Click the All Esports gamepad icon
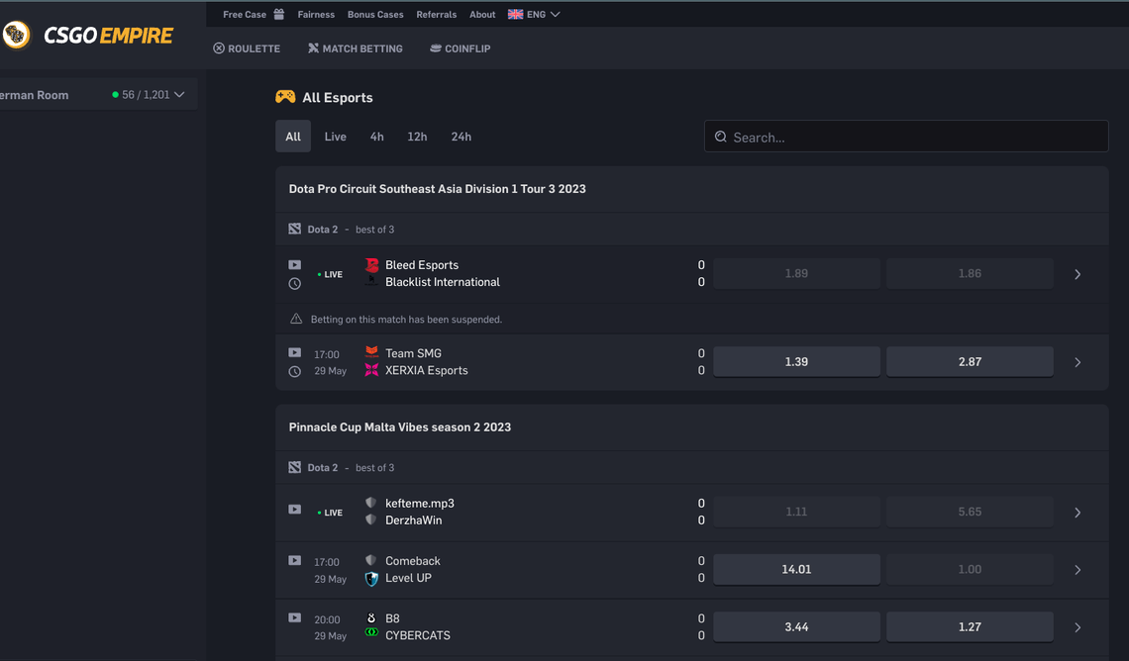 [285, 96]
